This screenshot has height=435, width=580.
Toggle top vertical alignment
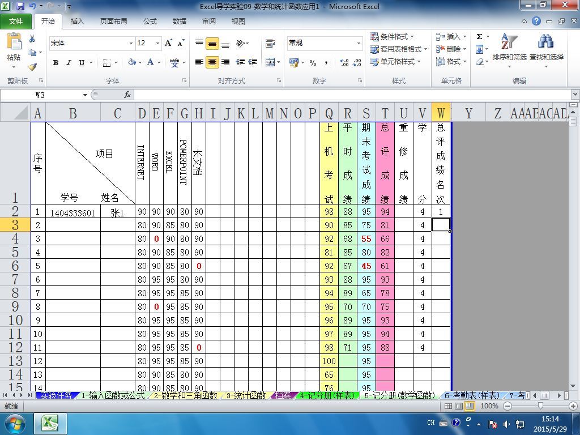pos(199,44)
